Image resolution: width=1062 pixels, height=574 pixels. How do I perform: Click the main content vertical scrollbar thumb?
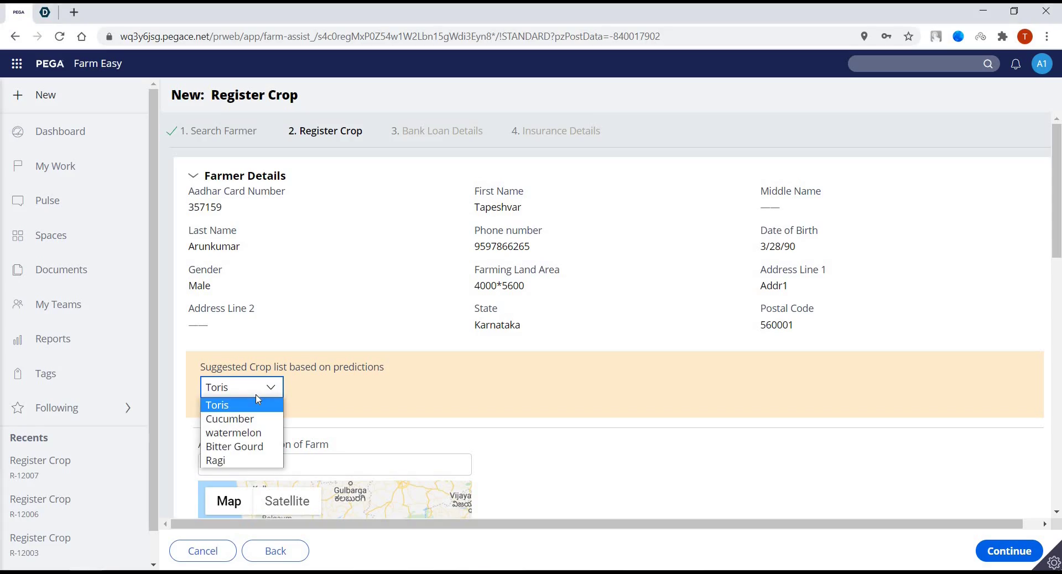[1056, 191]
